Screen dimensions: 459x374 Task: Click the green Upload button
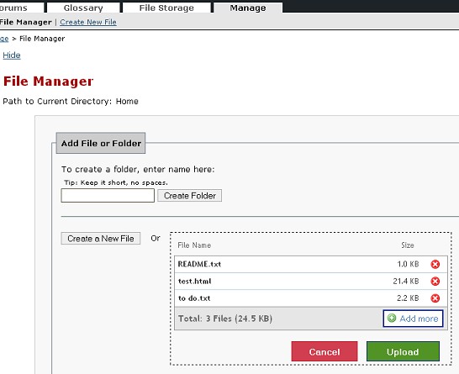403,351
